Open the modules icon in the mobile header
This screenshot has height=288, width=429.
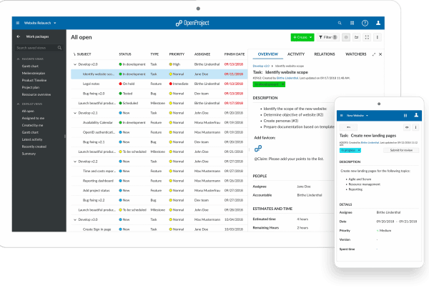(405, 116)
